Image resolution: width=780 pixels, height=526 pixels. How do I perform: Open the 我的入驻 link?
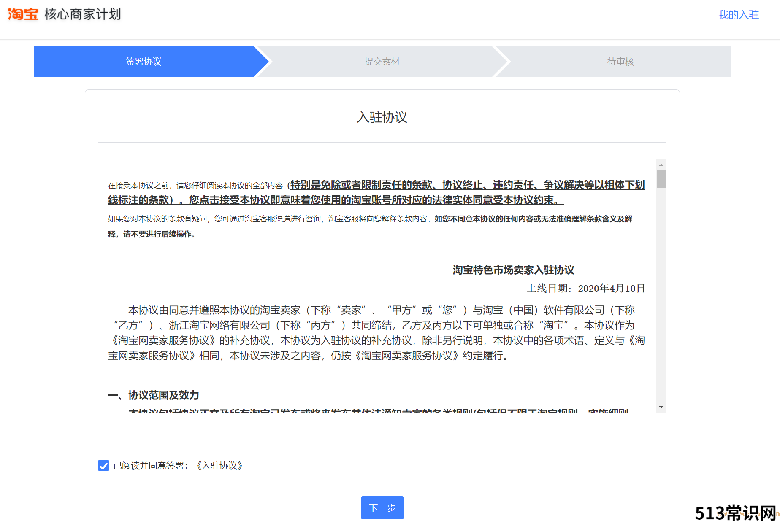point(738,15)
